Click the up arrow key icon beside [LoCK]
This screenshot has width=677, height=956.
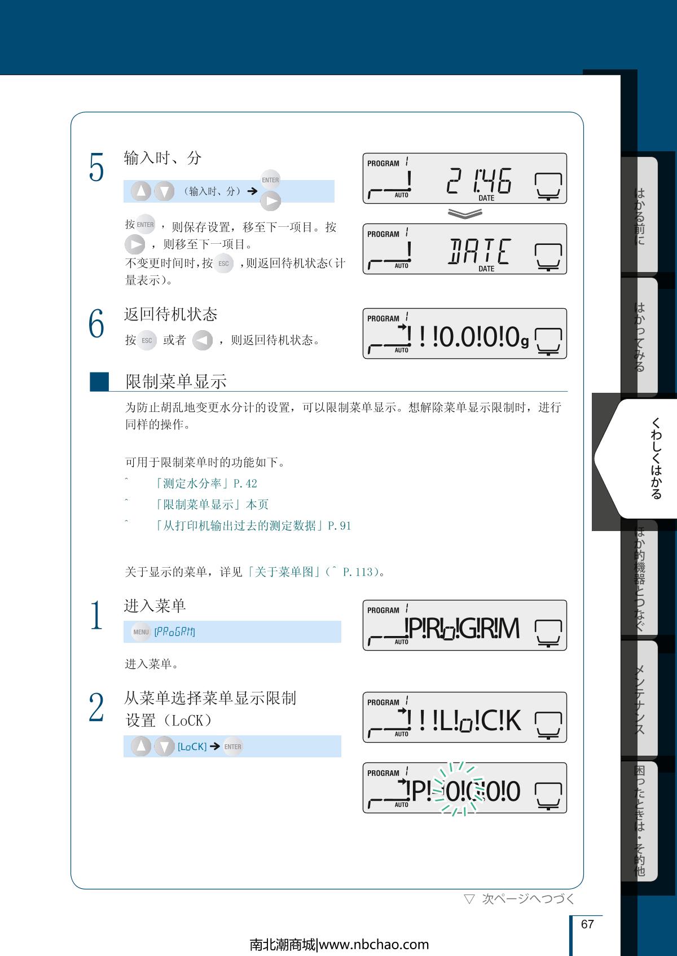(x=141, y=747)
